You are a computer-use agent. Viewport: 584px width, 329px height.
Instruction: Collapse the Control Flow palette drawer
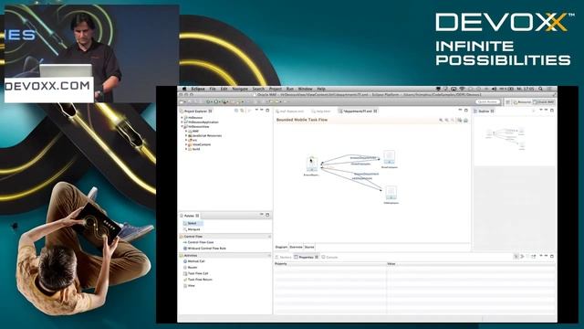pos(225,237)
